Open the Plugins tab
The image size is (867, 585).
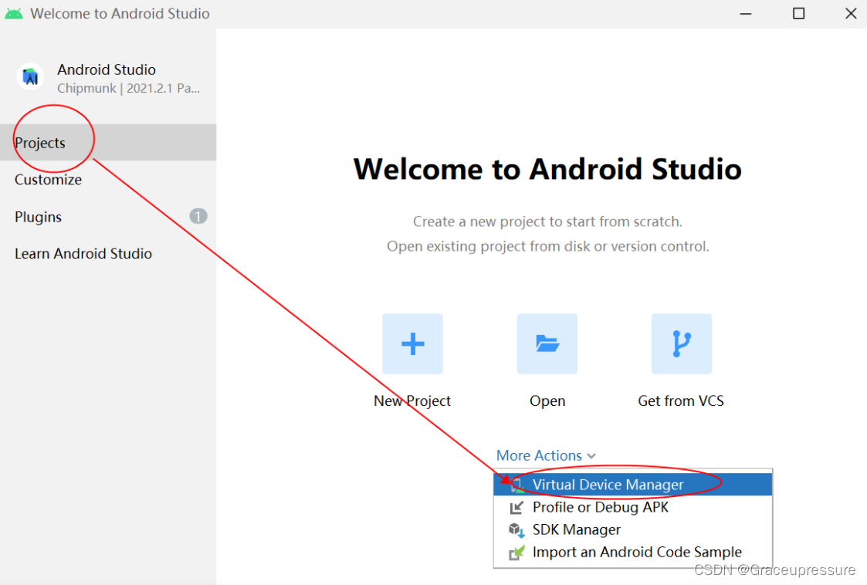pos(108,217)
